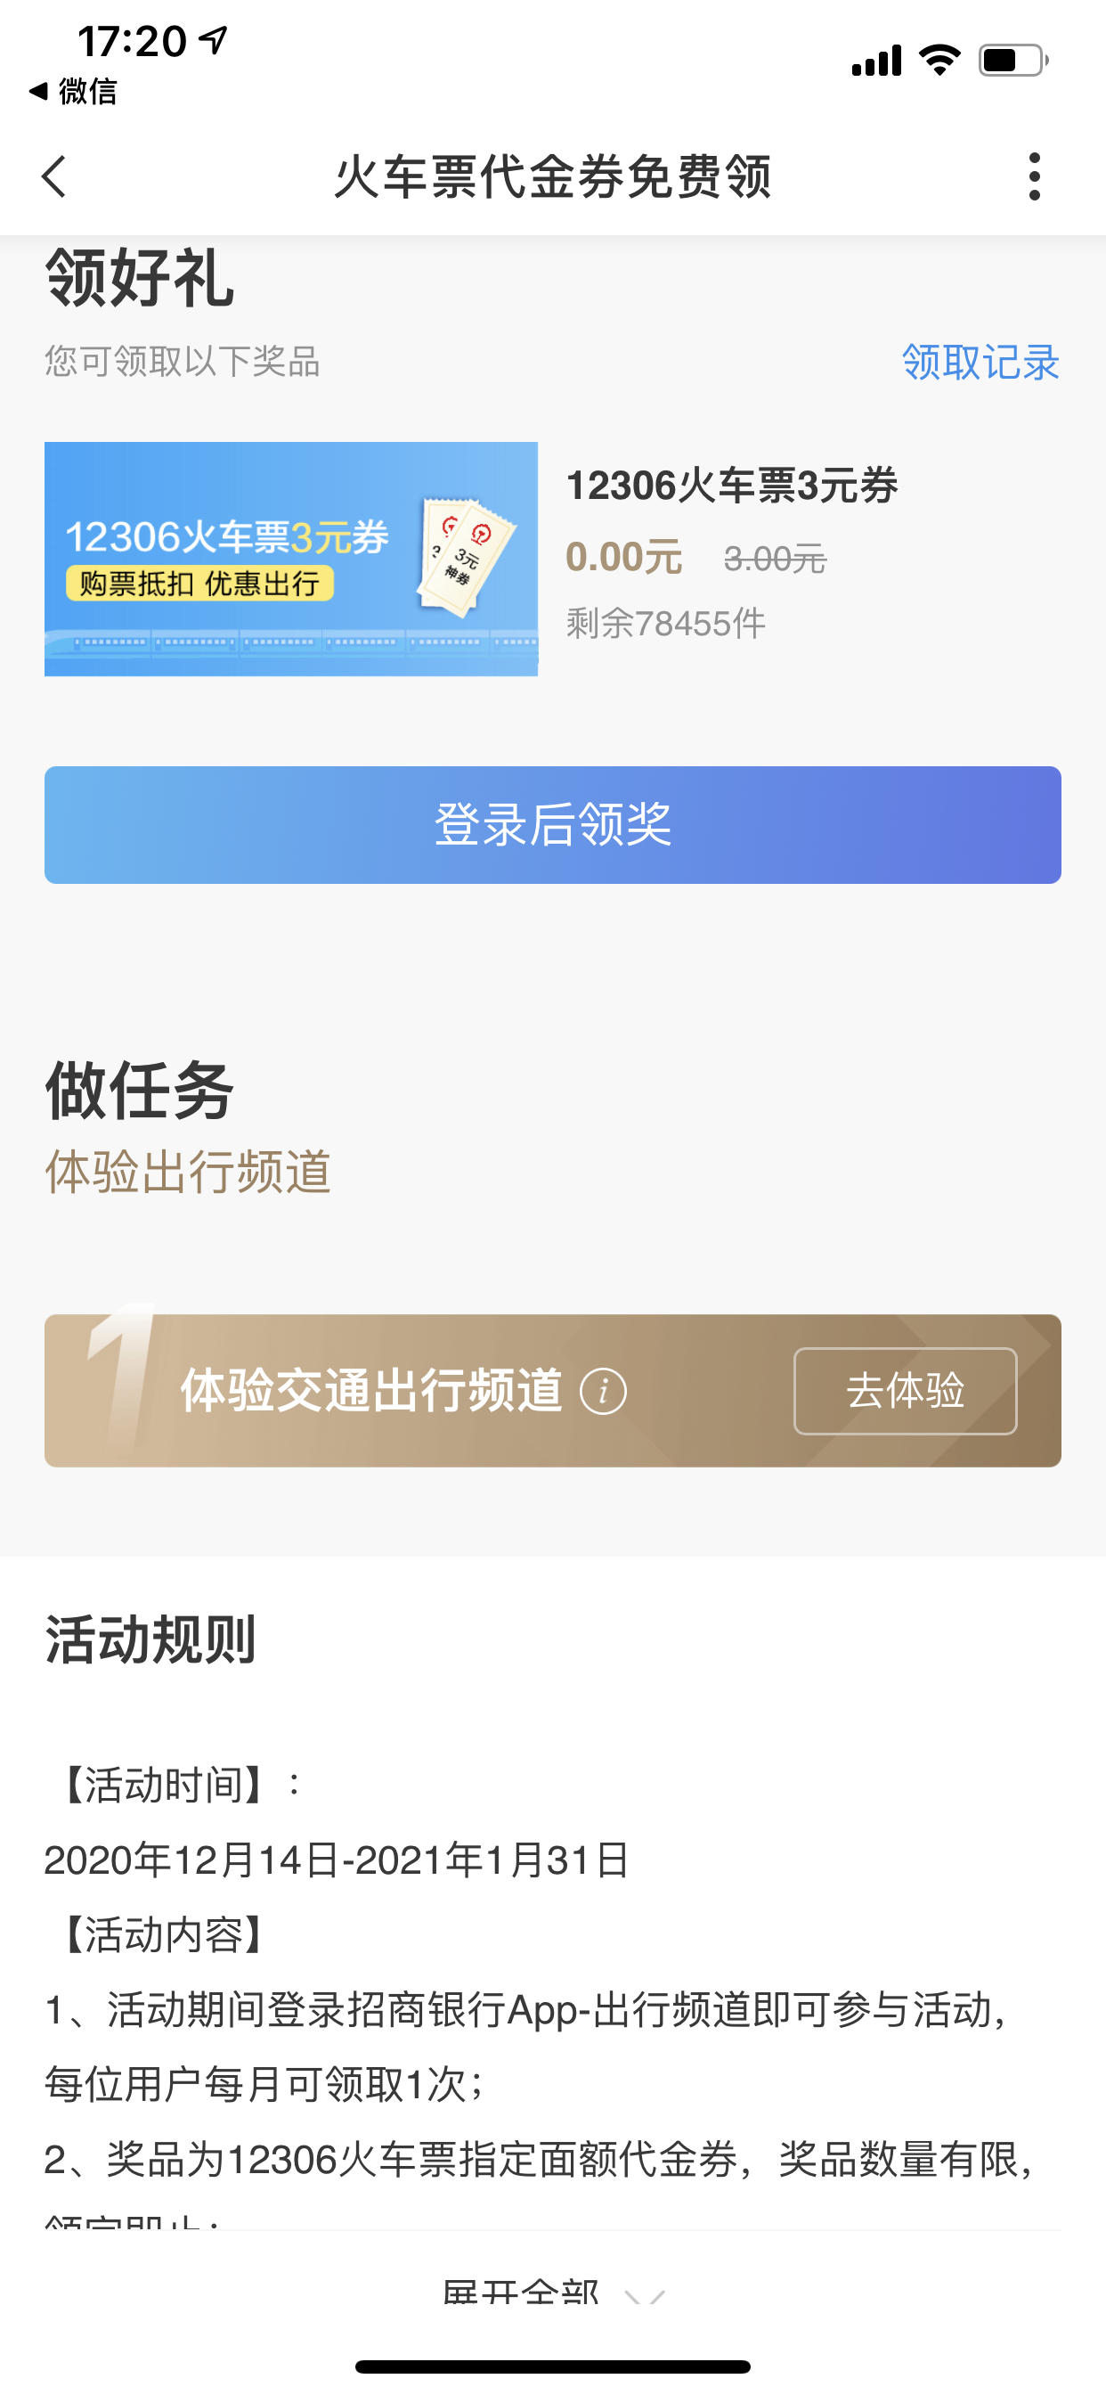This screenshot has width=1106, height=2395.
Task: Tap the Wi-Fi status icon
Action: pos(939,61)
